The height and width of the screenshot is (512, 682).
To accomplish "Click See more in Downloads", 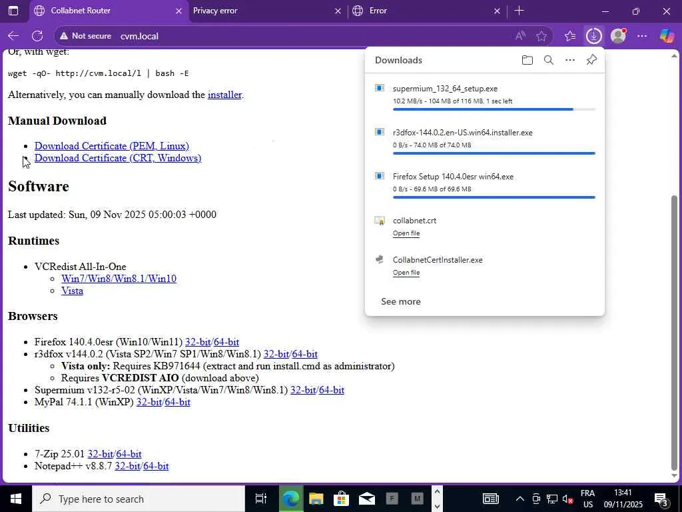I will click(400, 301).
